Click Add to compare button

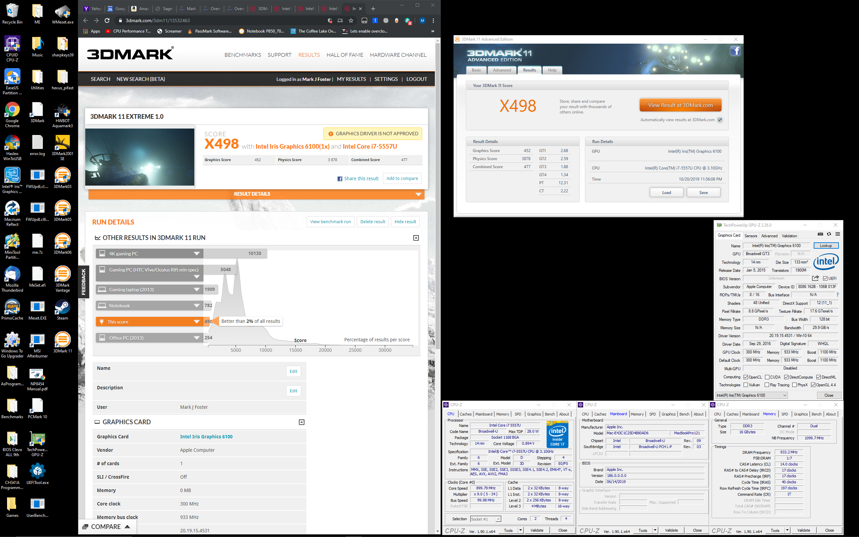tap(402, 179)
